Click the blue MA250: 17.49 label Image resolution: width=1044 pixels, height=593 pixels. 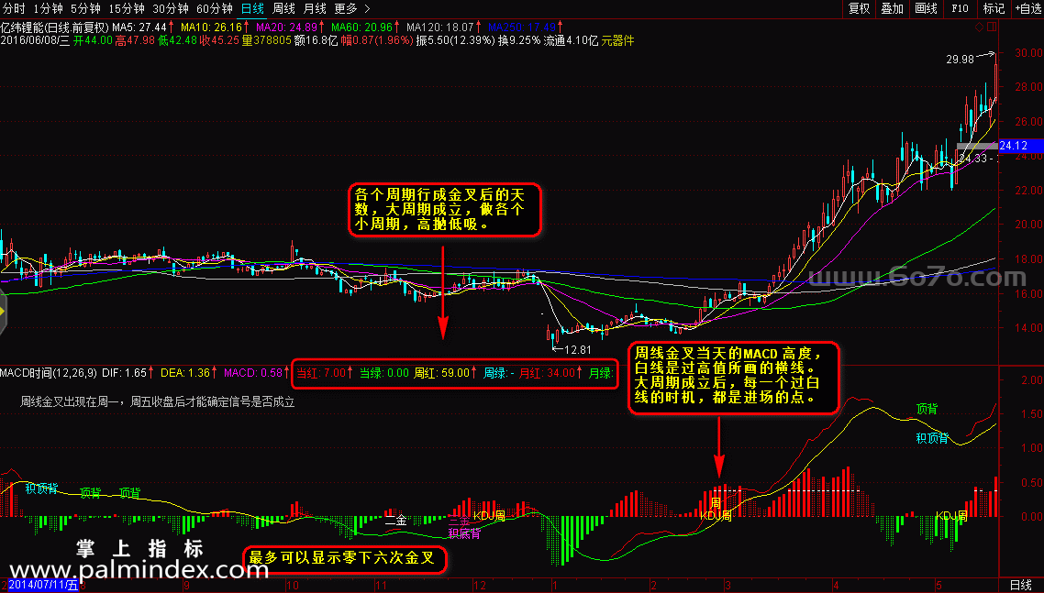[x=521, y=27]
